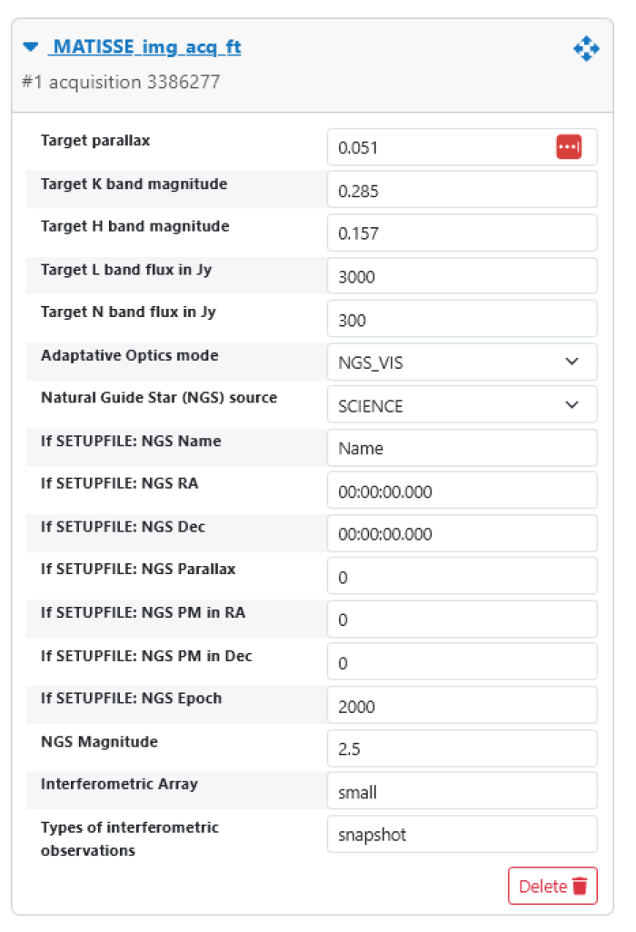The image size is (636, 932).
Task: Focus the Target L band flux field
Action: (462, 276)
